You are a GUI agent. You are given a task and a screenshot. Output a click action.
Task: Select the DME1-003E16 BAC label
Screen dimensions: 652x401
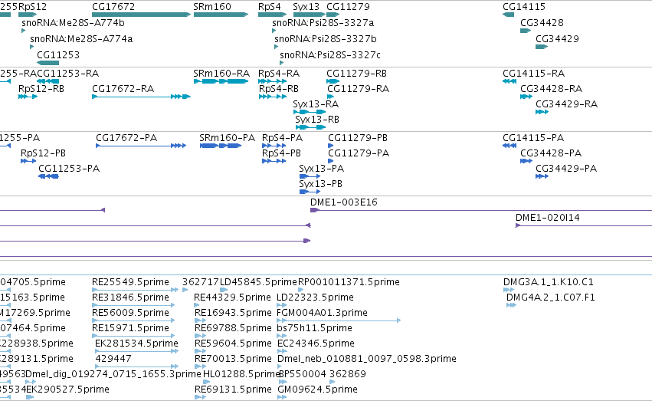pyautogui.click(x=344, y=202)
